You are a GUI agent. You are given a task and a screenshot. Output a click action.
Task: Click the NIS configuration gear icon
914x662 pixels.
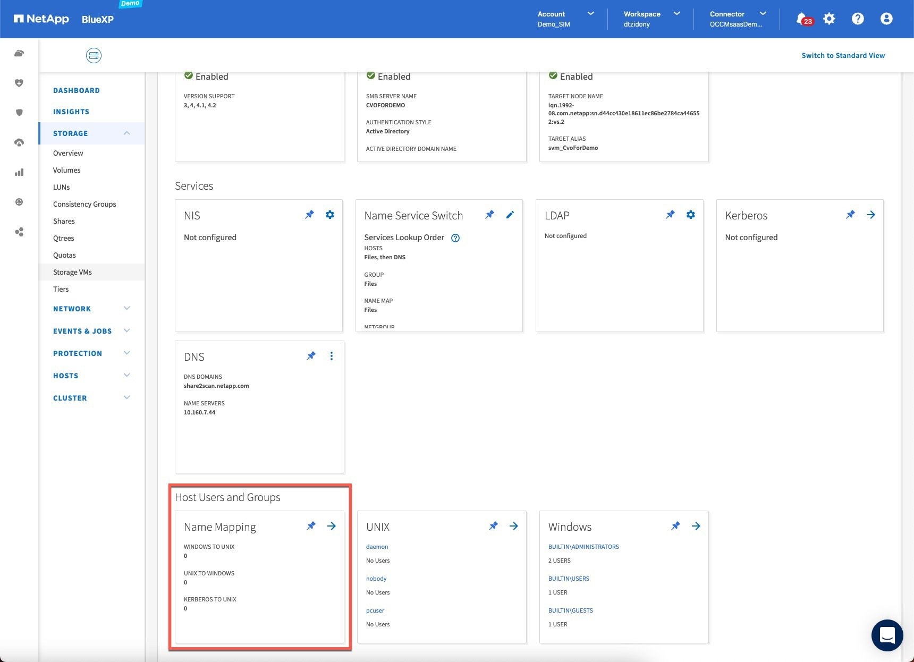(x=330, y=215)
